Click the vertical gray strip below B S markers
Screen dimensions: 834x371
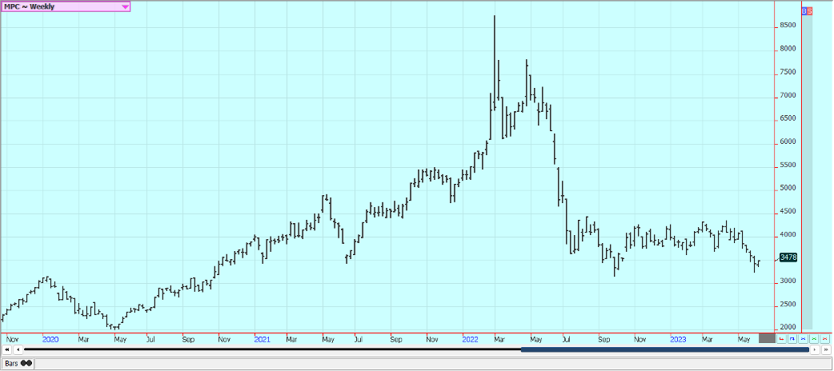pyautogui.click(x=807, y=172)
